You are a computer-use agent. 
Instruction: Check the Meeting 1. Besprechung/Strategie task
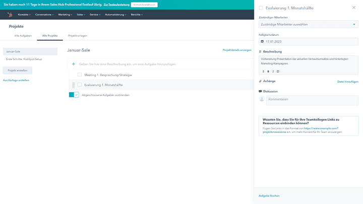tap(80, 75)
